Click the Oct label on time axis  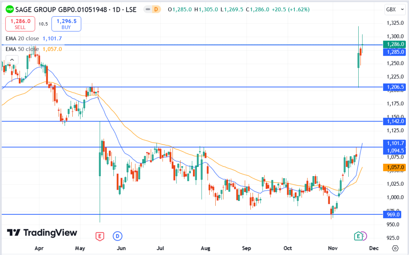click(288, 248)
